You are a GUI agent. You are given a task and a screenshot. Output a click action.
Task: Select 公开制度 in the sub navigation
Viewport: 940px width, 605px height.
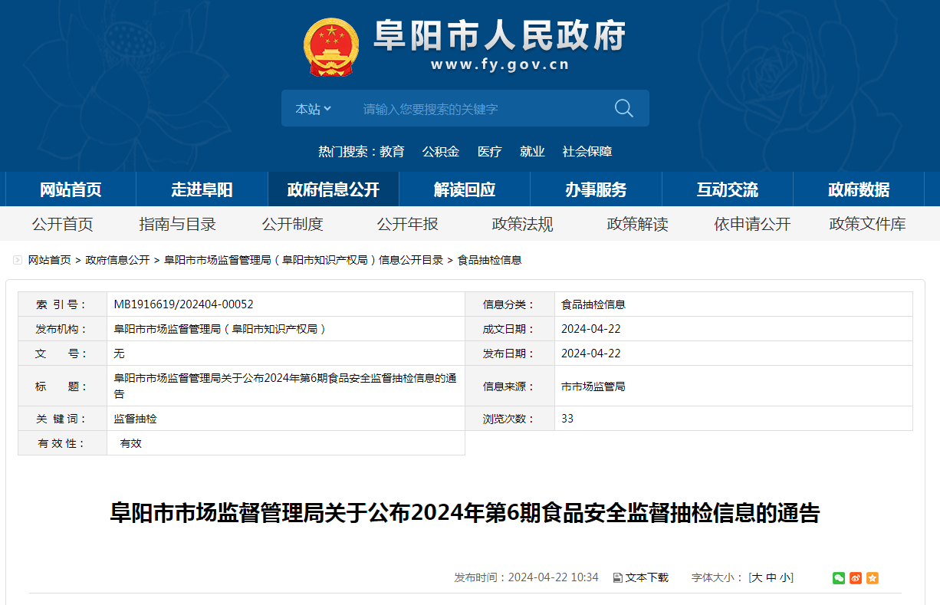point(292,224)
